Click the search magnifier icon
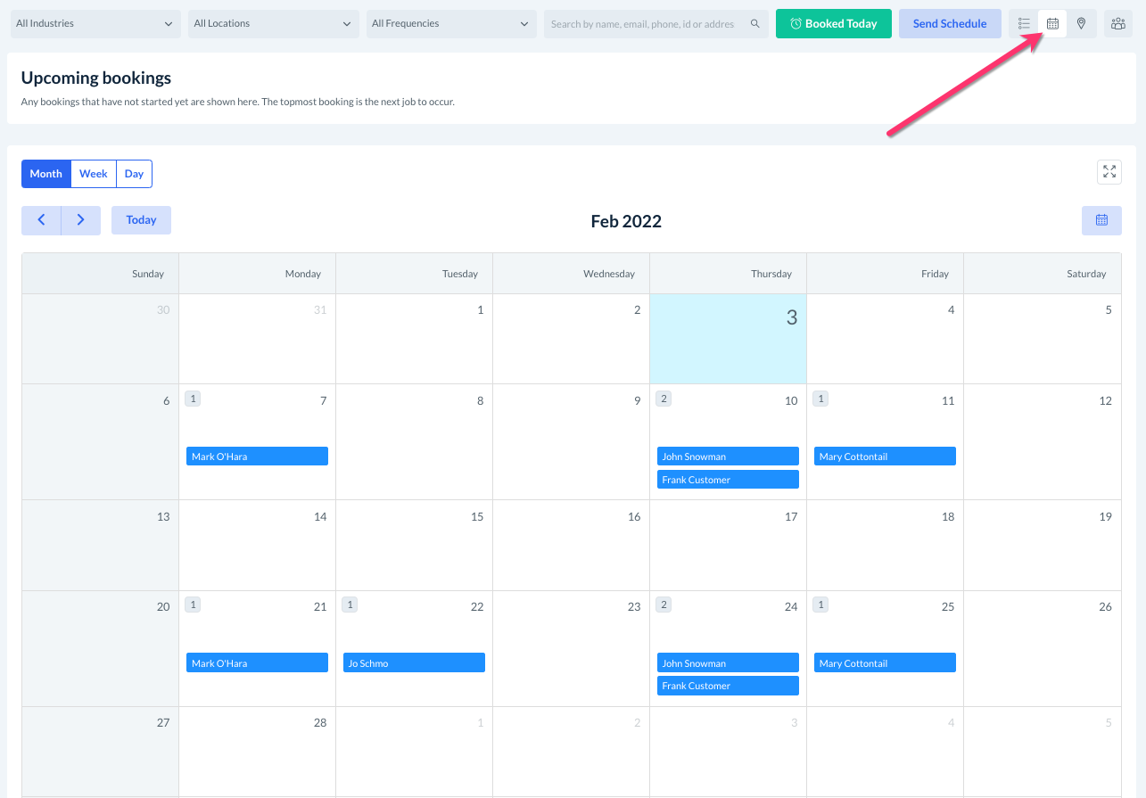 pos(755,24)
